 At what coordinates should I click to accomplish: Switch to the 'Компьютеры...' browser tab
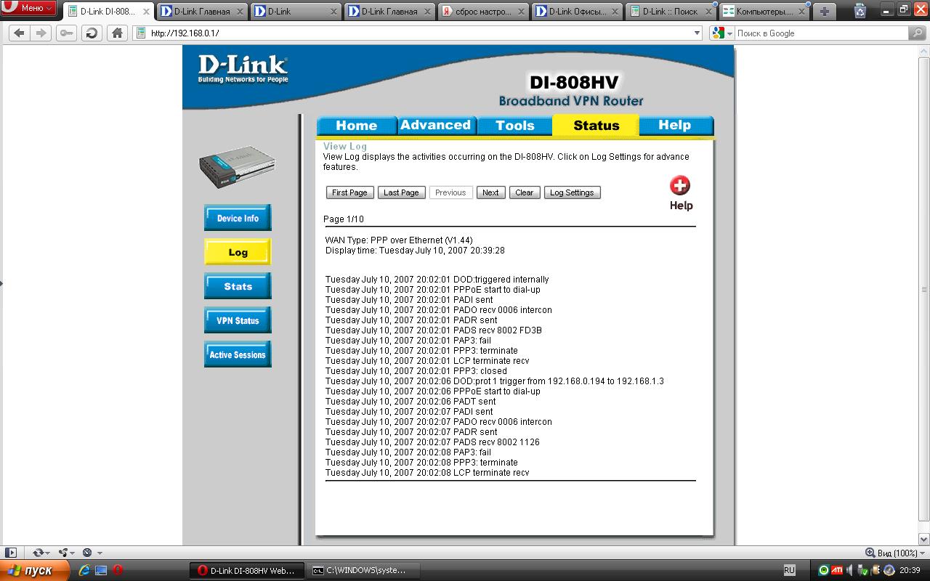point(764,12)
